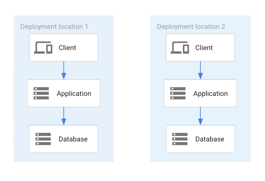Click the Application label in Deployment location 1

(74, 93)
